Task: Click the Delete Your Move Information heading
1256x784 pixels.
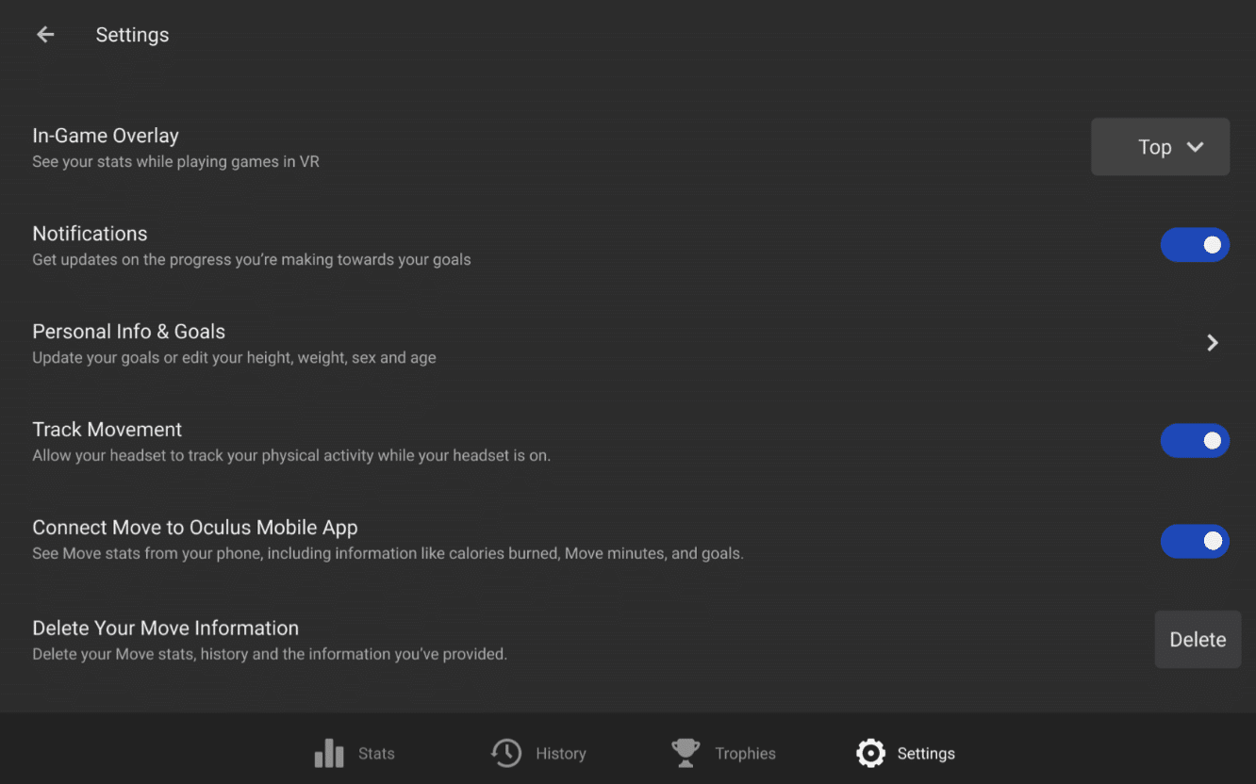Action: (x=166, y=629)
